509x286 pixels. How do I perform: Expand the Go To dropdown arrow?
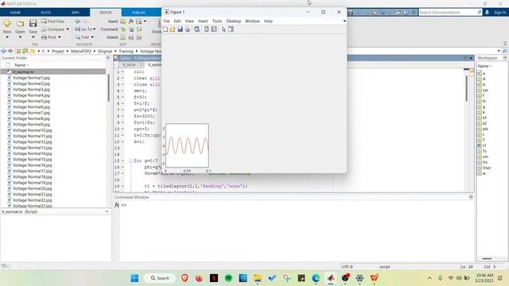pyautogui.click(x=94, y=29)
